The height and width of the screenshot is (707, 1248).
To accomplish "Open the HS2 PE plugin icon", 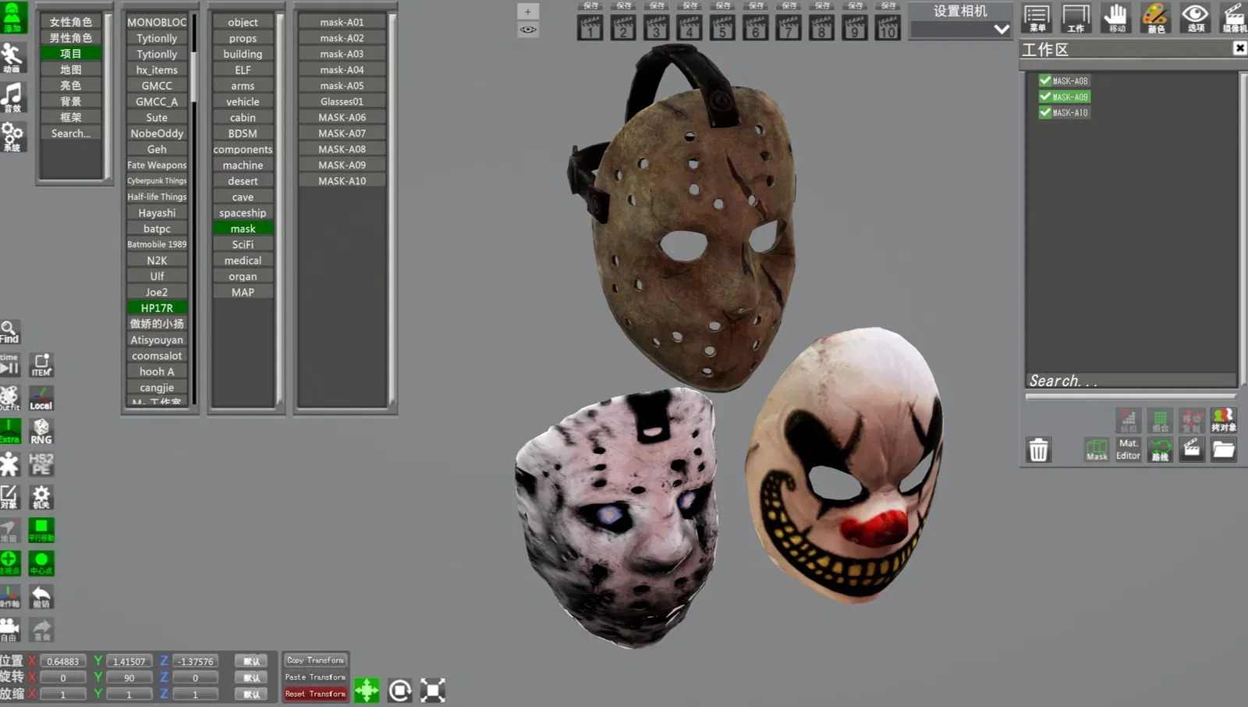I will point(41,464).
